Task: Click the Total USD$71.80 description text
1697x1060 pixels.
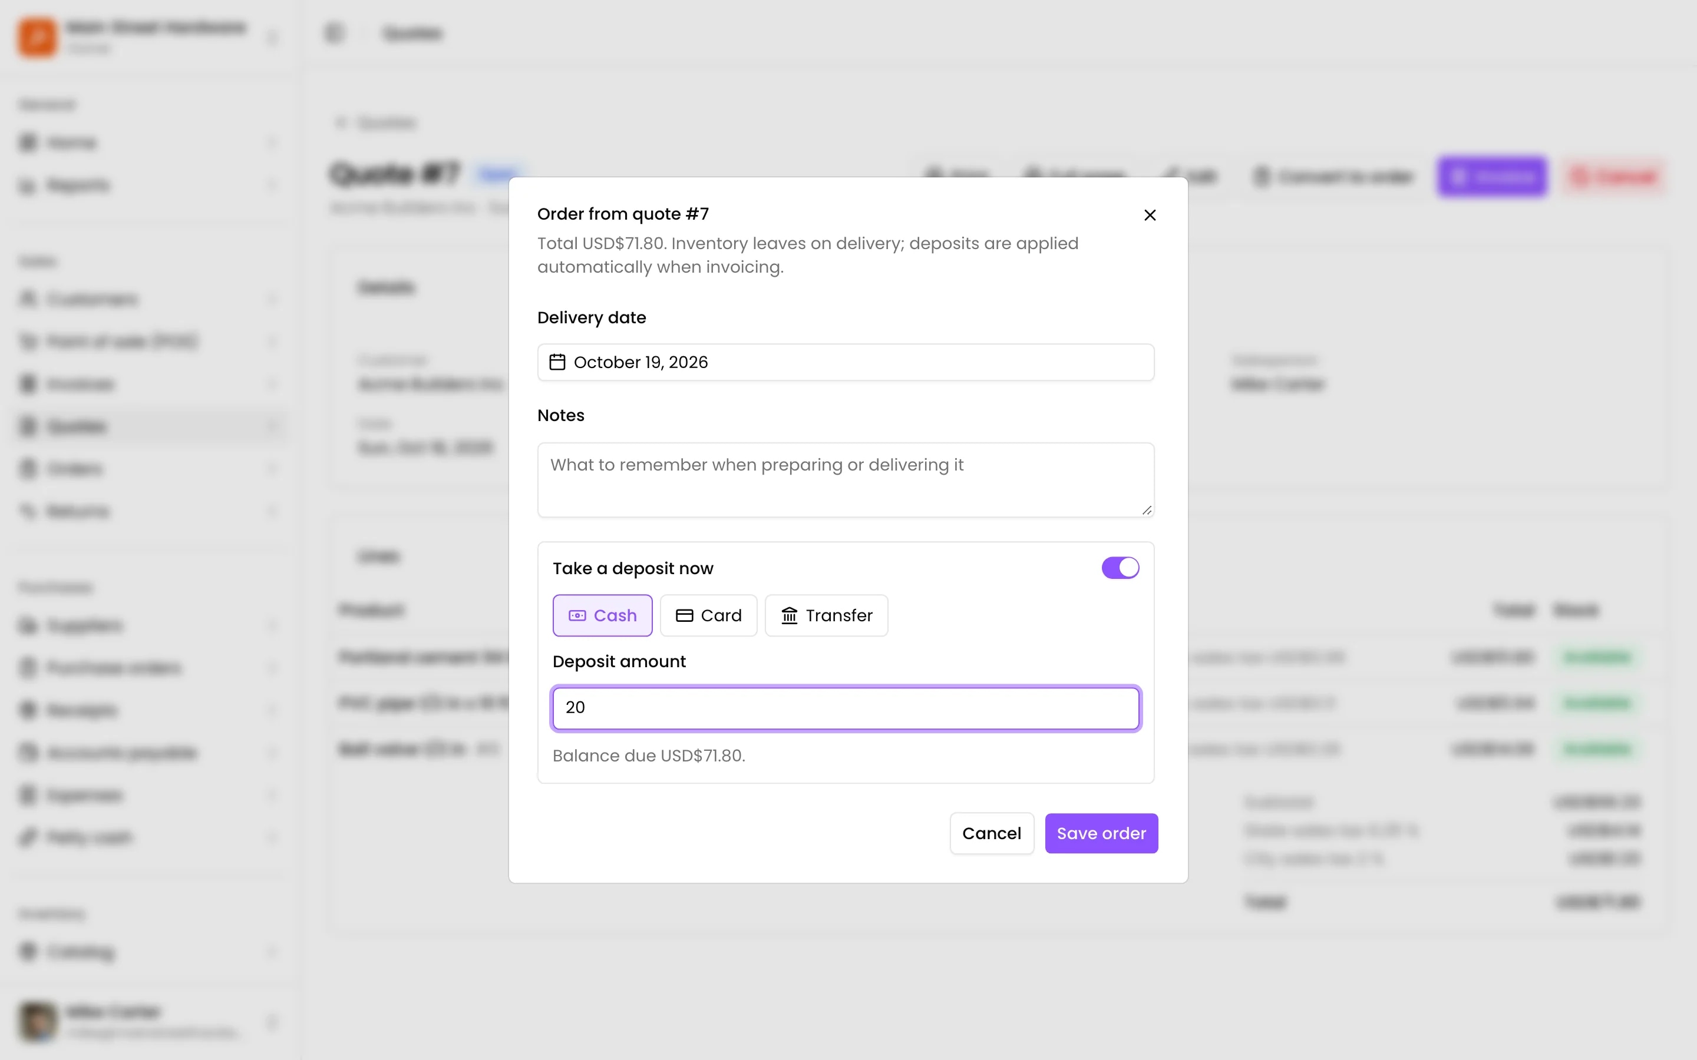Action: pyautogui.click(x=808, y=255)
